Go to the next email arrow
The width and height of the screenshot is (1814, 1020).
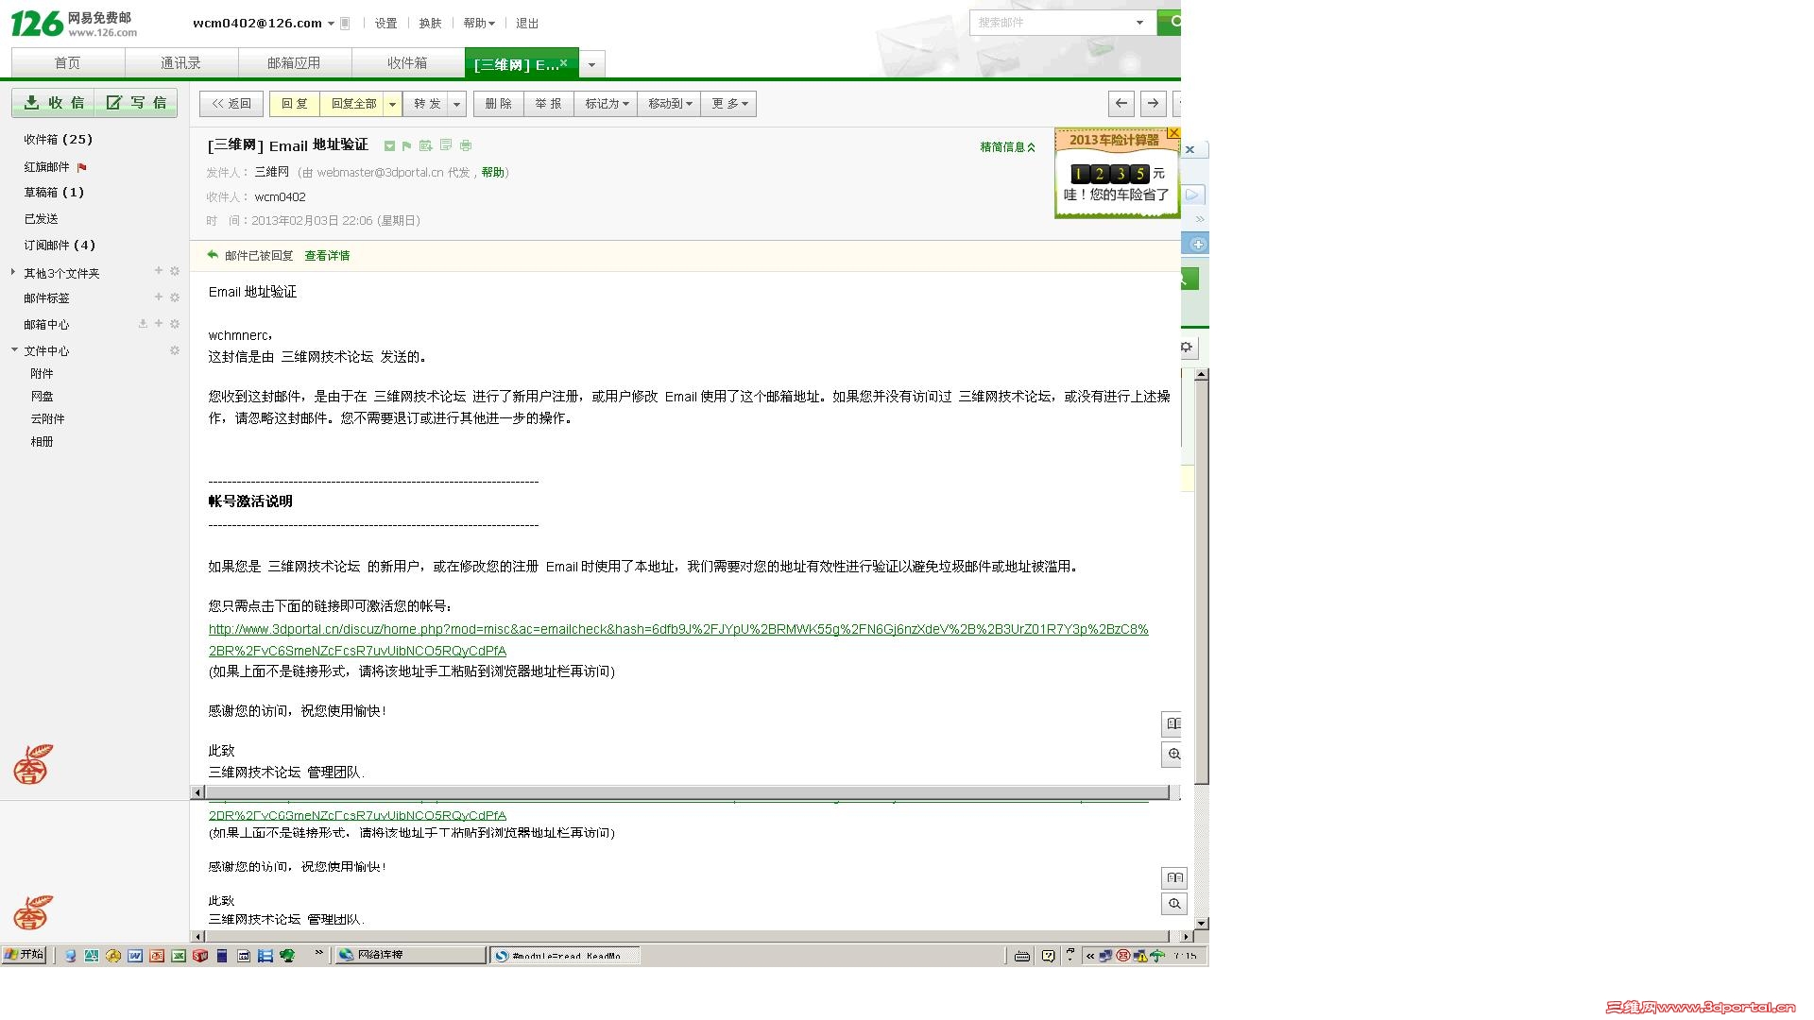click(1153, 103)
